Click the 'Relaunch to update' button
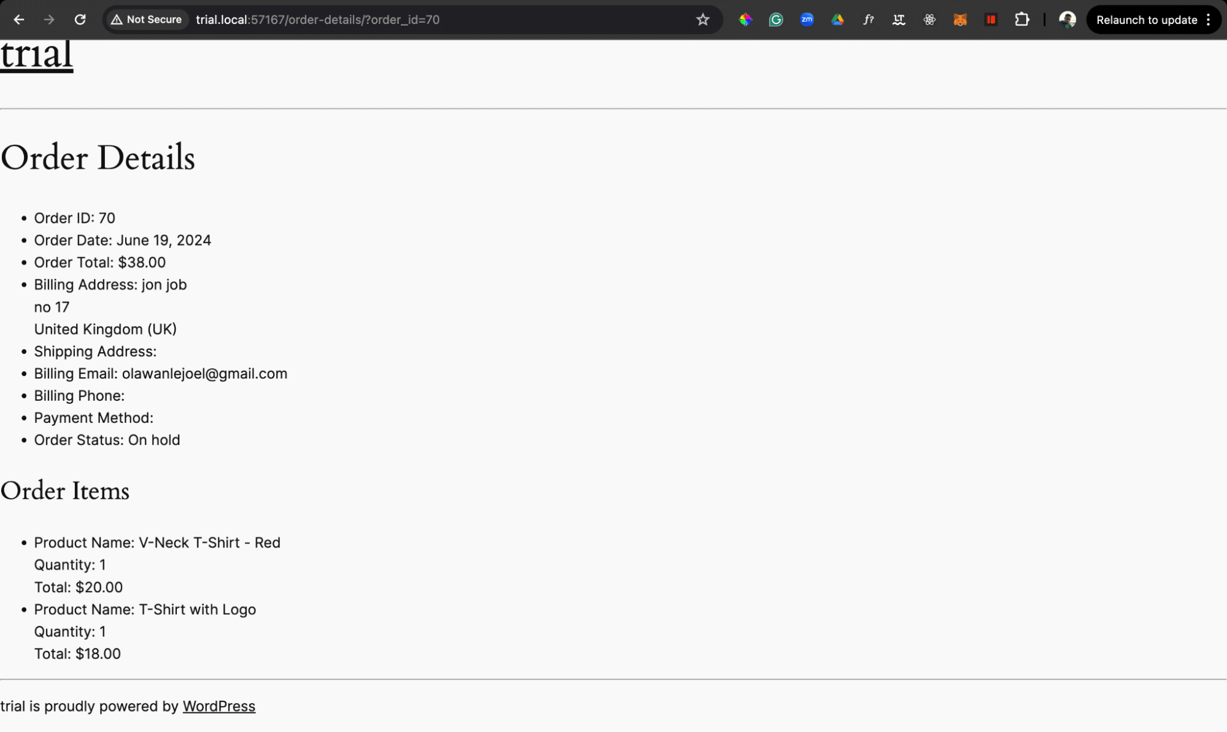1227x732 pixels. click(x=1147, y=19)
